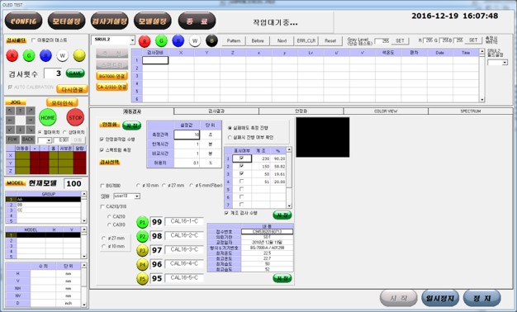The height and width of the screenshot is (312, 517).
Task: Open the dropdown at right of results table
Action: click(x=497, y=62)
